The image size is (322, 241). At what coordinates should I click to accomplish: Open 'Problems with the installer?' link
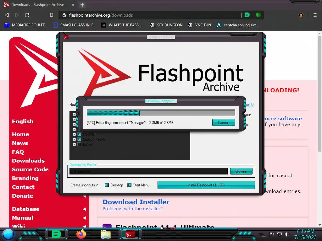click(133, 209)
